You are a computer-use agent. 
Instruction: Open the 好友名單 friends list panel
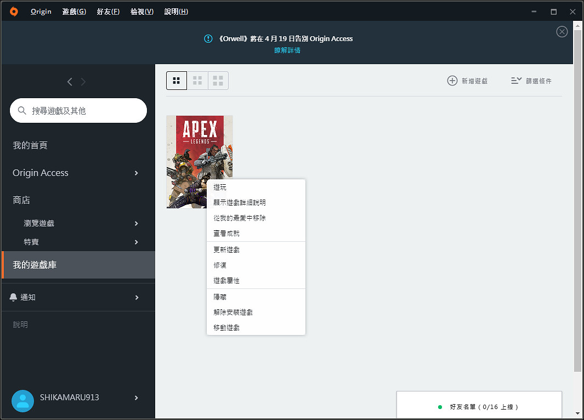479,407
